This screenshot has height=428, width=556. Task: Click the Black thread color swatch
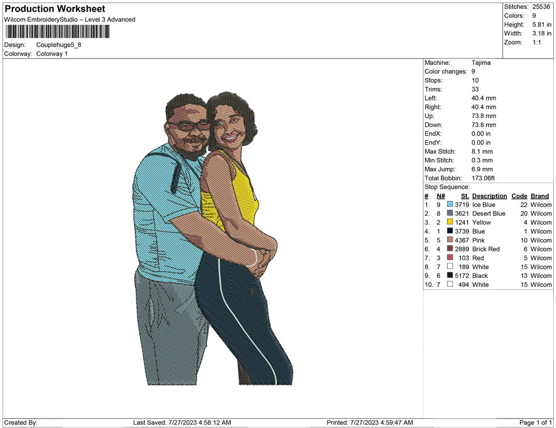click(x=450, y=275)
